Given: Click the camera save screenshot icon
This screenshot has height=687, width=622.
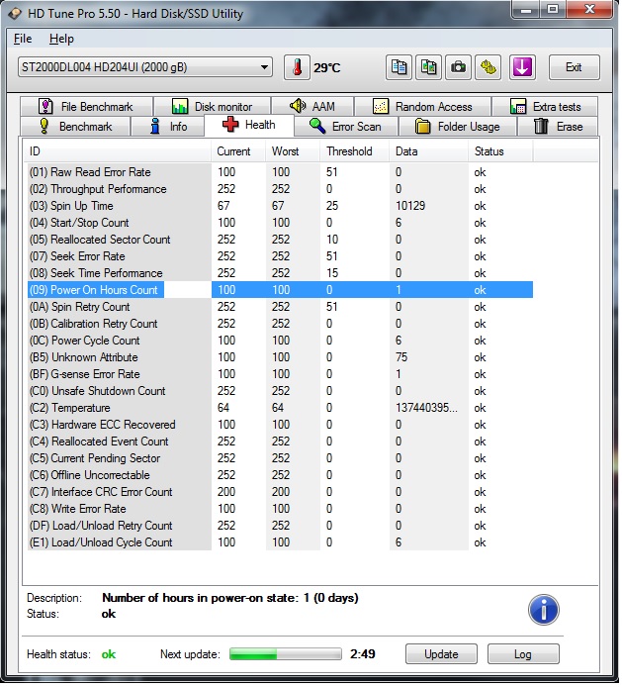Looking at the screenshot, I should pos(459,67).
